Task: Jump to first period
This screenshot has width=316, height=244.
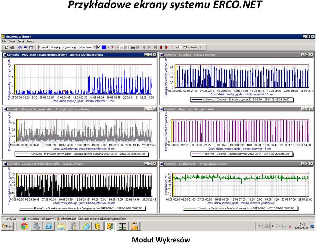Action: click(x=138, y=47)
